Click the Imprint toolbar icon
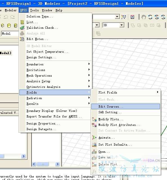 click(x=159, y=25)
